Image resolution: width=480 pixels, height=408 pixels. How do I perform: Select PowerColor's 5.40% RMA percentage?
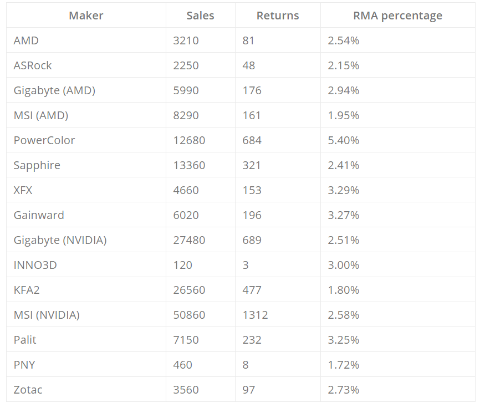tap(344, 140)
